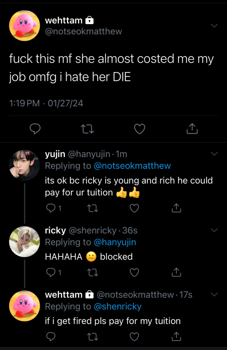Reply to wehttam's last tweet
Screen dimensions: 227x350
[51, 336]
